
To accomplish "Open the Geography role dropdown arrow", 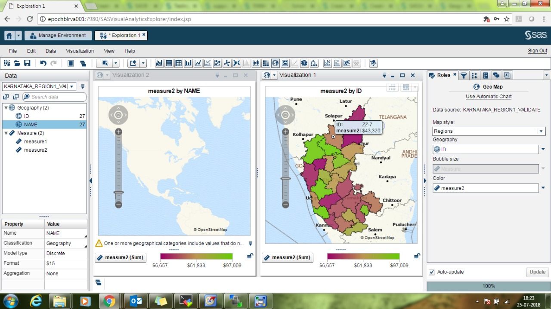I will (543, 149).
